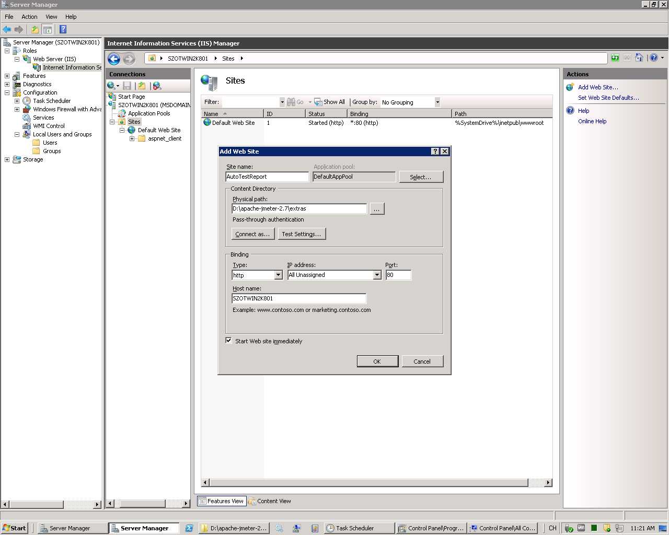Select the Users folder in tree
Image resolution: width=669 pixels, height=535 pixels.
[50, 143]
